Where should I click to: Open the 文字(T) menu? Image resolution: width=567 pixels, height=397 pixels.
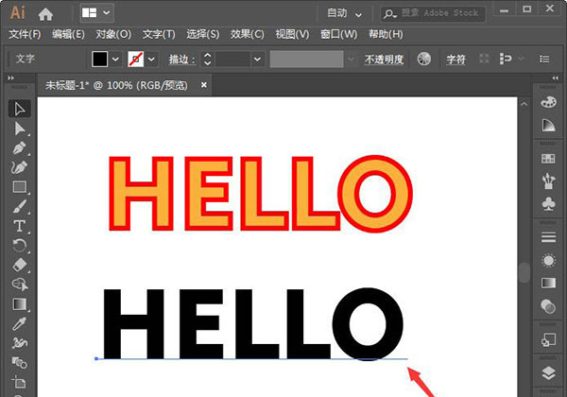(x=159, y=34)
